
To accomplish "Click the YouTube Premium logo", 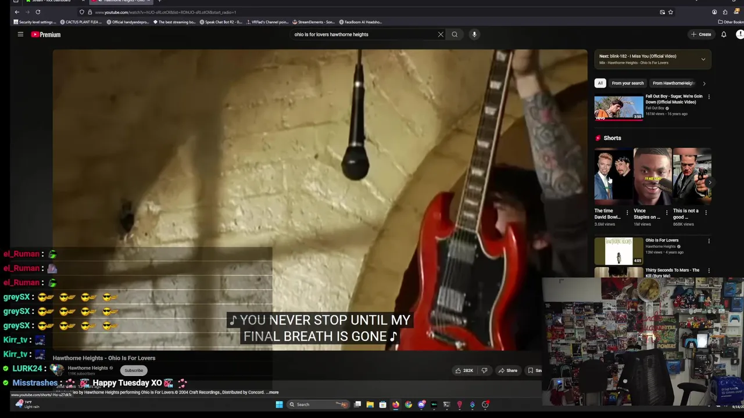I will [x=46, y=35].
